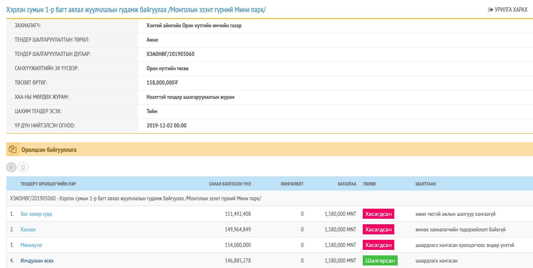Image resolution: width=533 pixels, height=268 pixels.
Task: Click the documents icon beside Оролцсон байгууллага
Action: 13,149
